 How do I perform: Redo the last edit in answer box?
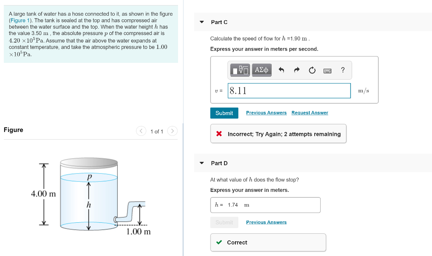(x=297, y=70)
